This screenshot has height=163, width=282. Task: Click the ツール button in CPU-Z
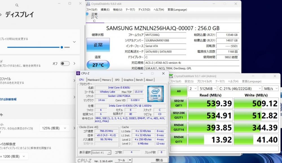click(121, 160)
